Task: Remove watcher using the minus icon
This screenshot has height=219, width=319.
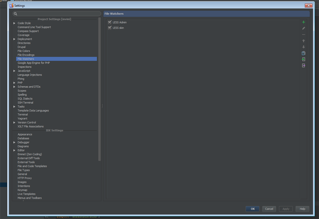Action: pyautogui.click(x=303, y=35)
